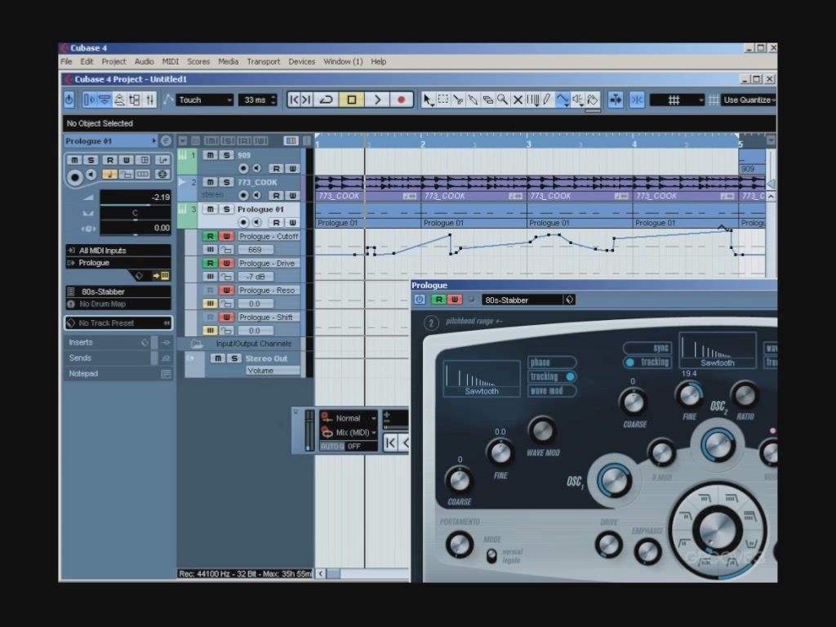Screen dimensions: 836x627
Task: Click the Cutoff value field 669
Action: coord(255,250)
